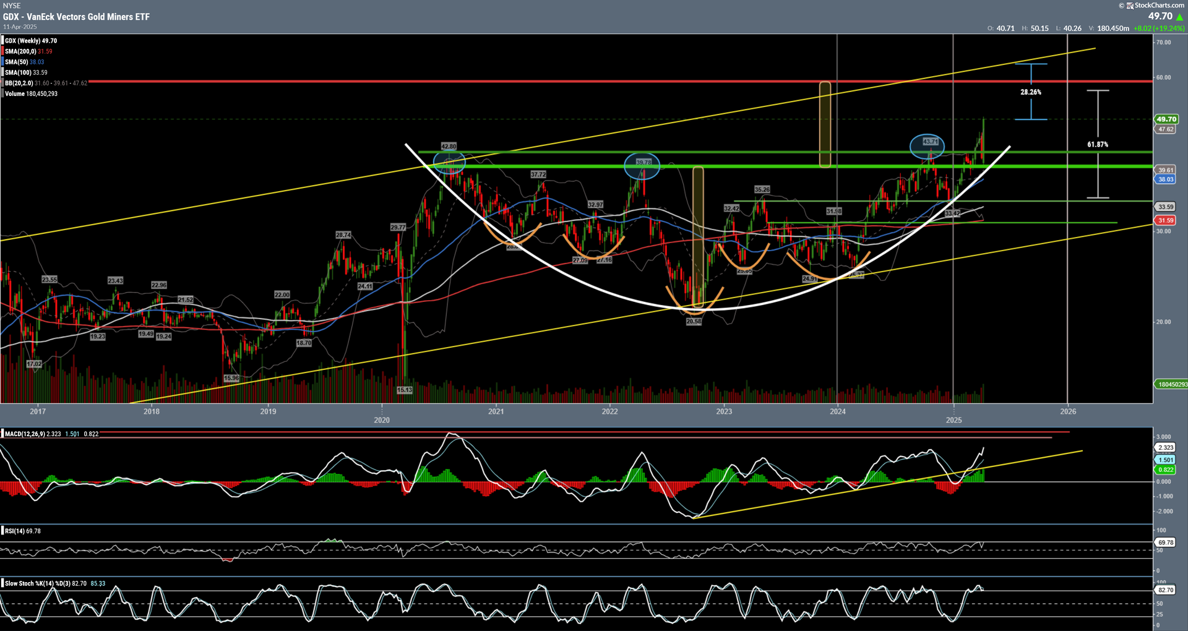Click the blue 38.03 axis tag
This screenshot has height=631, width=1188.
point(1166,179)
